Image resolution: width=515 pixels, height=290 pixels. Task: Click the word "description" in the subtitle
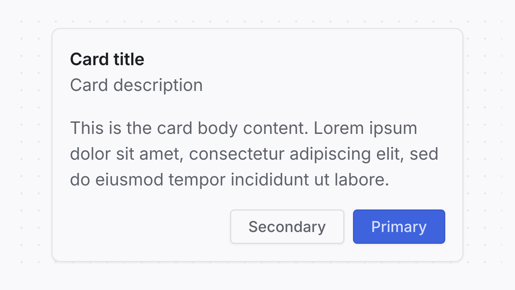(x=158, y=86)
